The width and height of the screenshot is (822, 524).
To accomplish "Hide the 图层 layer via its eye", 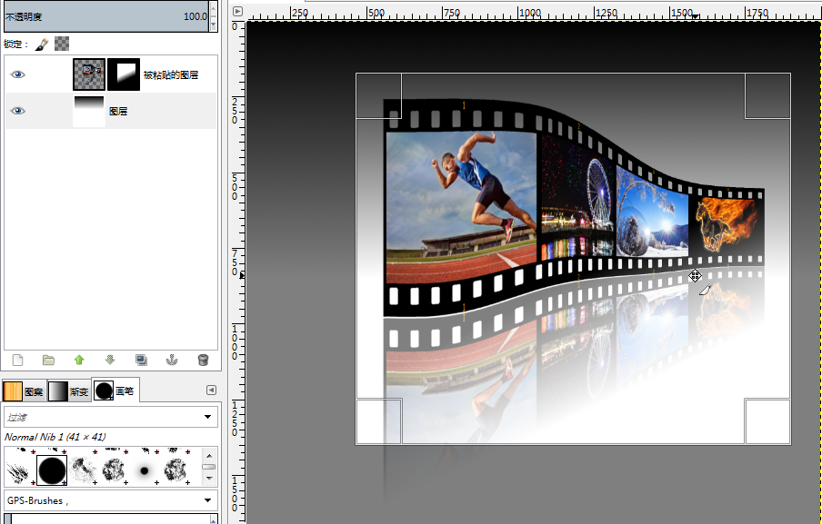I will click(18, 111).
